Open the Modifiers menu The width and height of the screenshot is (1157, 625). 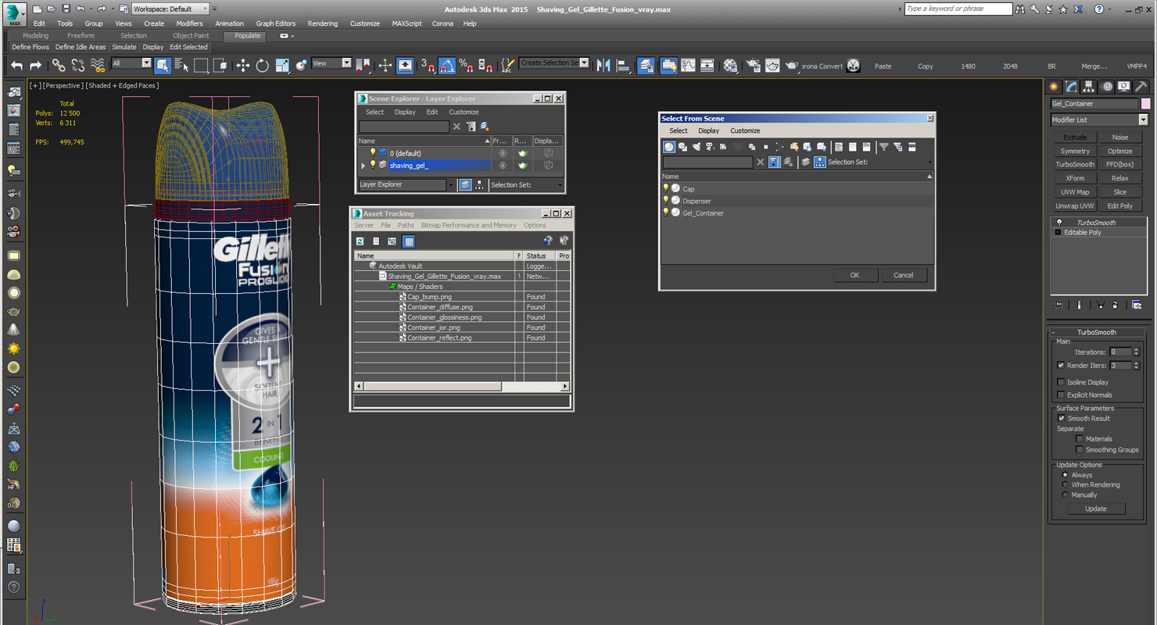point(189,23)
